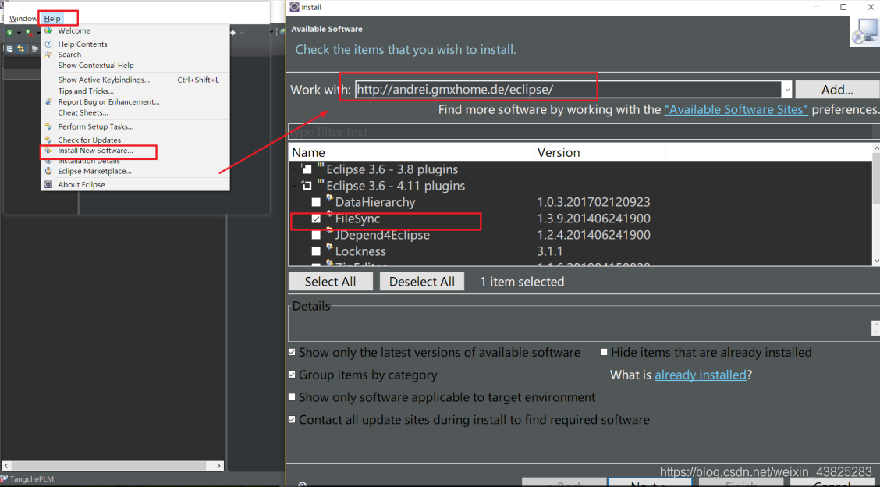Click the Run Last Tool icon with red toolbox
The height and width of the screenshot is (487, 880).
click(29, 33)
